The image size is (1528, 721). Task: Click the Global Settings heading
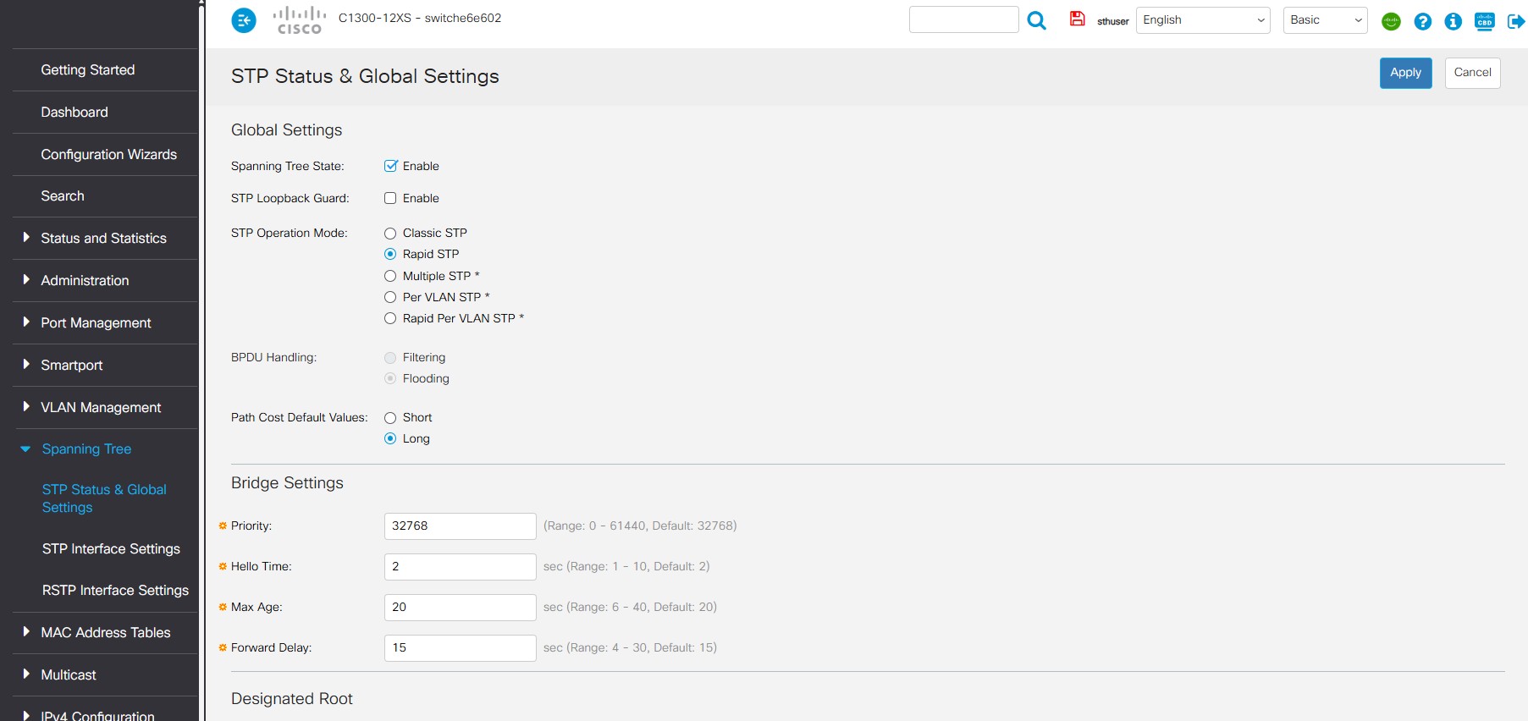point(287,130)
